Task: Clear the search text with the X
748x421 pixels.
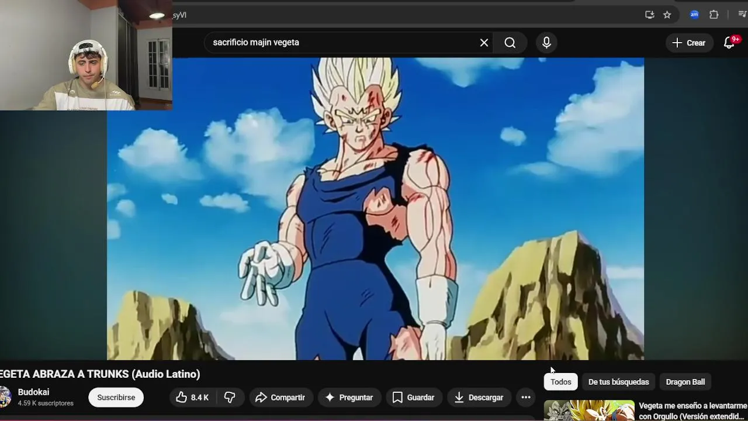Action: [x=484, y=43]
